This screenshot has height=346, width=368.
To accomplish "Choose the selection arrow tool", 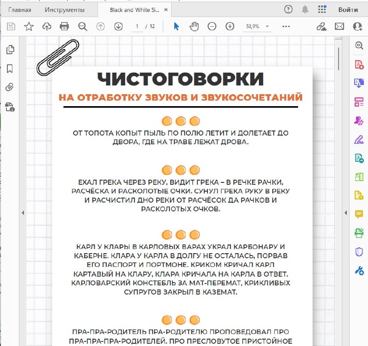I will 177,26.
